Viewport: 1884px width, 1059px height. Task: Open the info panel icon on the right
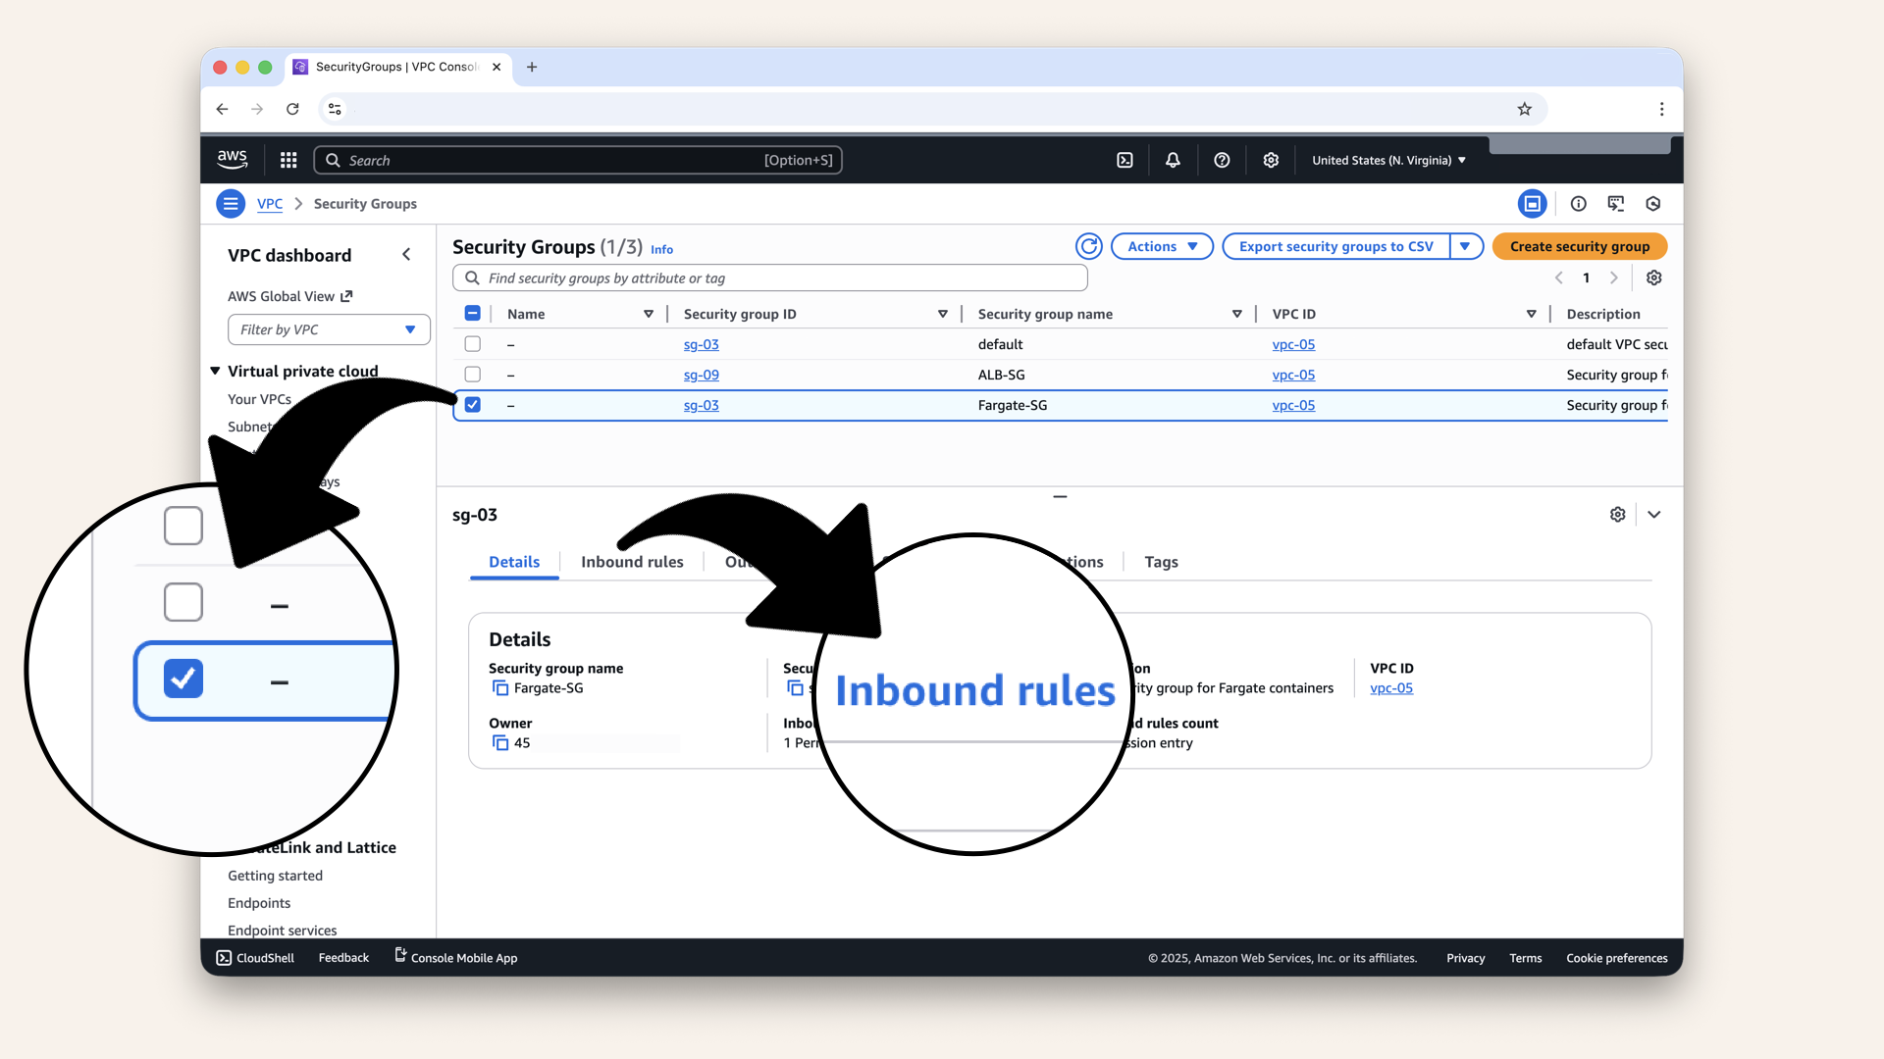tap(1578, 203)
